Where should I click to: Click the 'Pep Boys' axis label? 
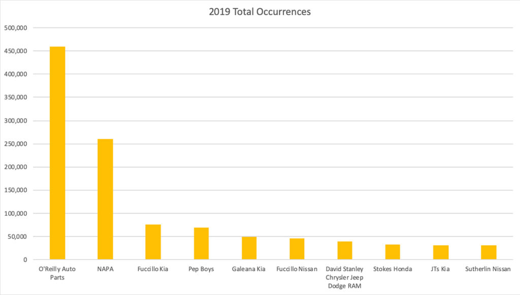[201, 269]
